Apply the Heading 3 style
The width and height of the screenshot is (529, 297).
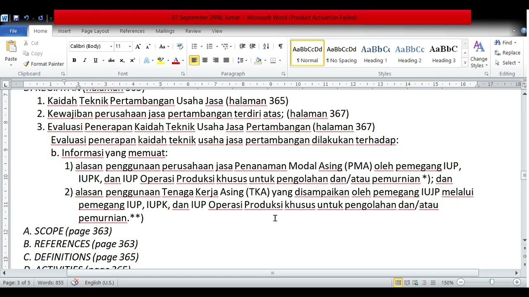click(x=444, y=53)
